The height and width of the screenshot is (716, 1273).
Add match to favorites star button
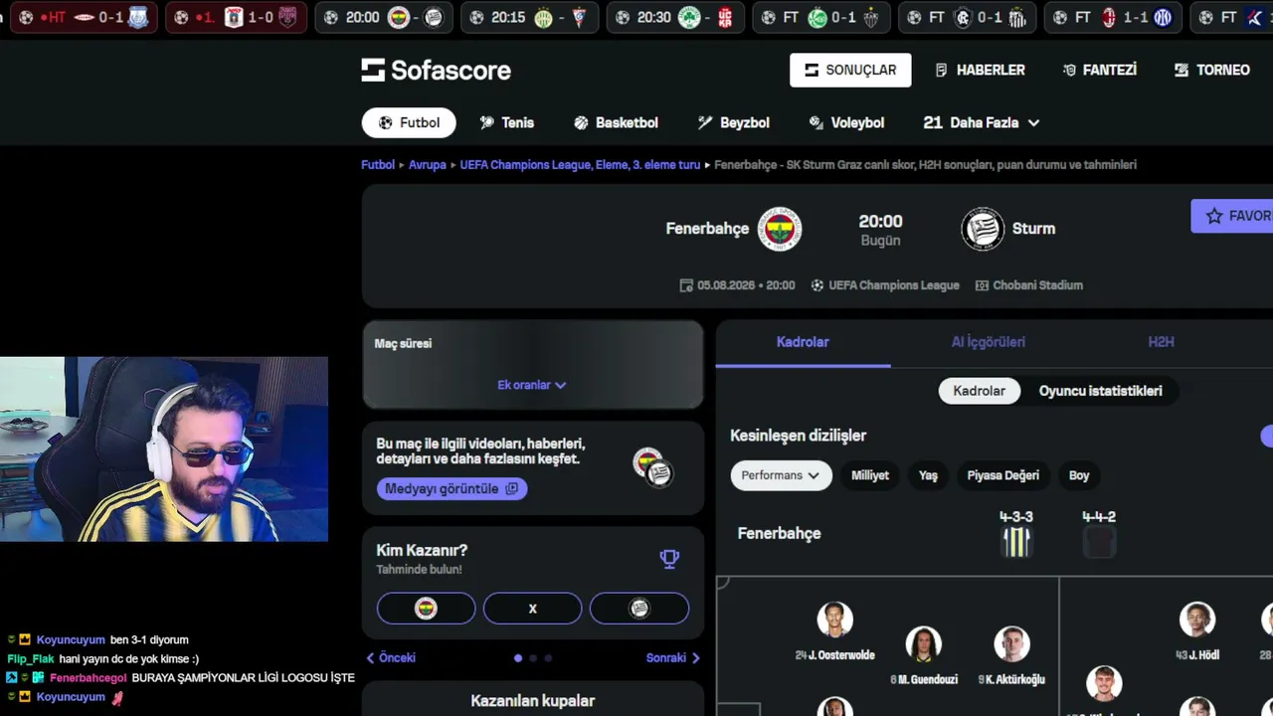[1233, 216]
